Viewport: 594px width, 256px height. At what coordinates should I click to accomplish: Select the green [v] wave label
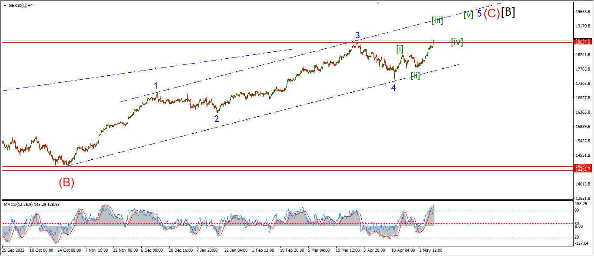(468, 14)
